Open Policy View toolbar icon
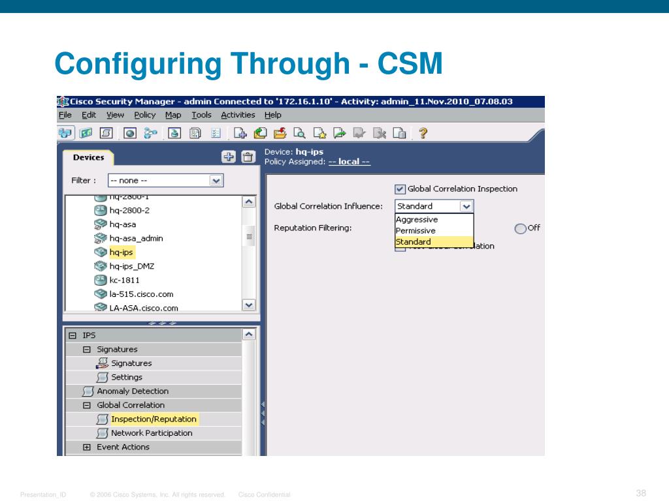The height and width of the screenshot is (501, 669). pos(106,133)
